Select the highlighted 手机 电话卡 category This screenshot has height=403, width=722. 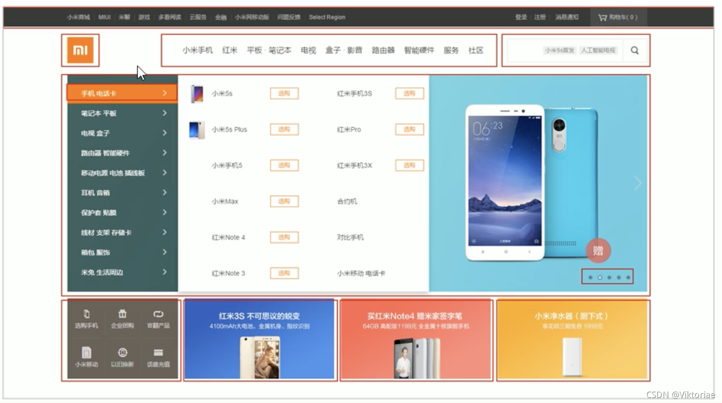click(x=122, y=93)
